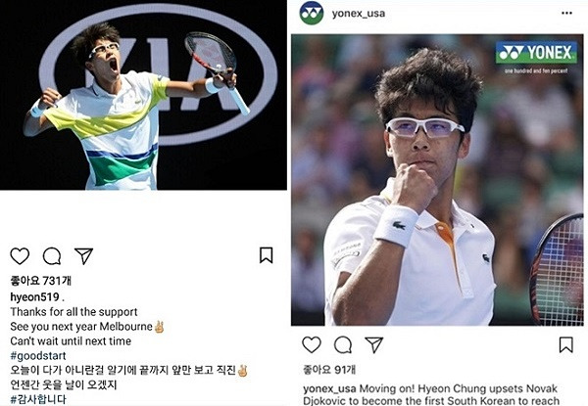
Task: Bookmark the hyeon519 post
Action: [266, 255]
